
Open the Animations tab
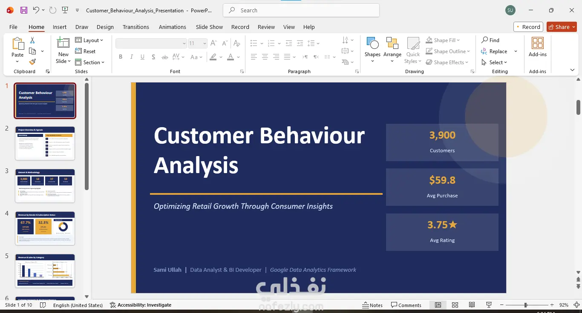tap(173, 27)
